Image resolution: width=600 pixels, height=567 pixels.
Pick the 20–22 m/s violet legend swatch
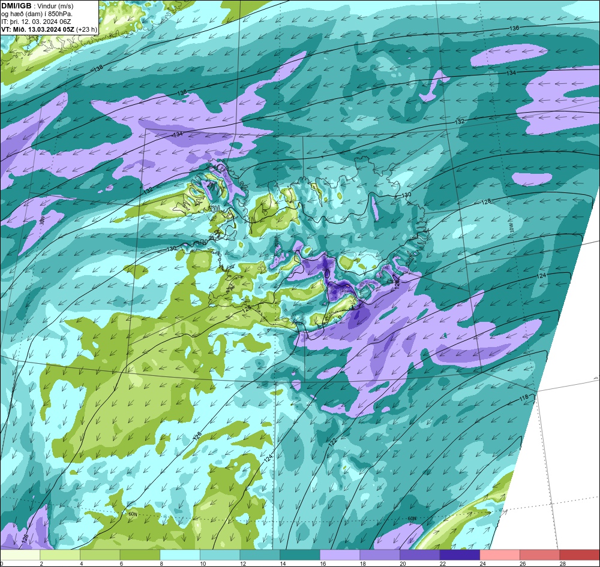click(x=420, y=555)
